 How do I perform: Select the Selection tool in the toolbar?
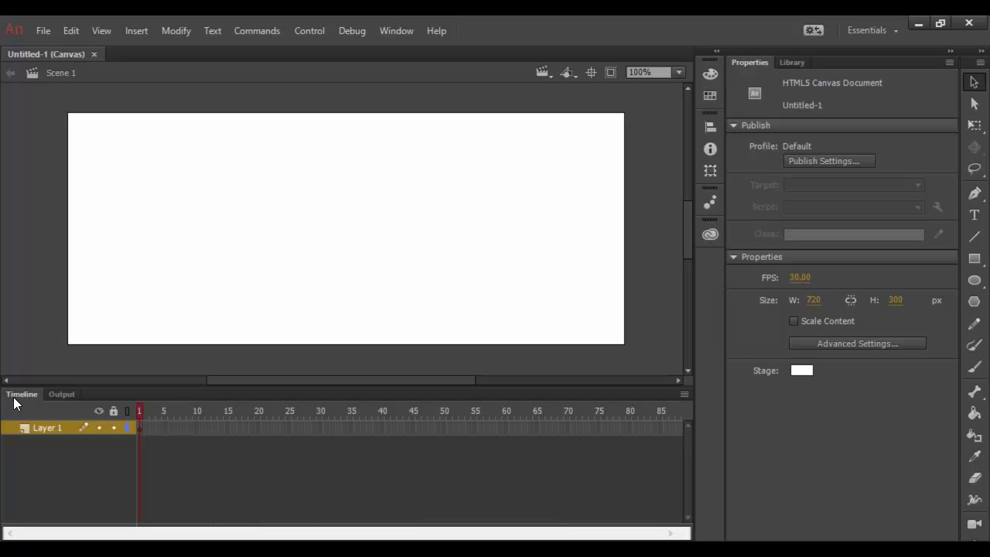(975, 81)
